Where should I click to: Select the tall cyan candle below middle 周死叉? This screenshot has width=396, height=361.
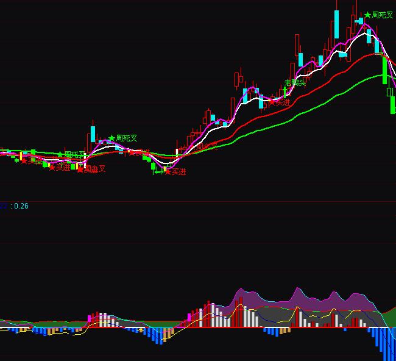(93, 134)
